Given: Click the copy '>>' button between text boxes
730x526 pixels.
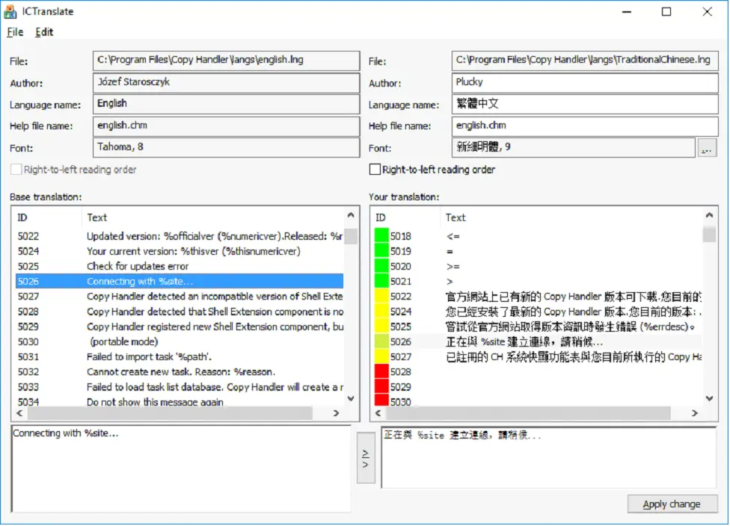Looking at the screenshot, I should click(x=366, y=458).
